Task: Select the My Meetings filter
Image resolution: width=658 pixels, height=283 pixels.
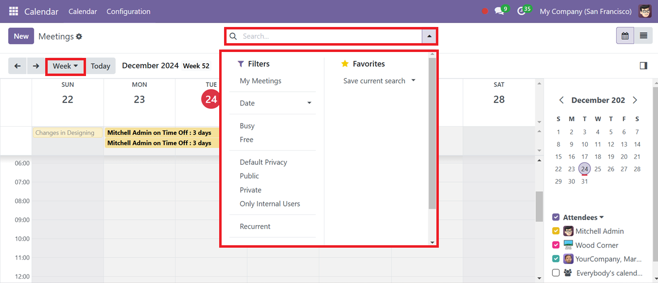Action: click(x=260, y=81)
